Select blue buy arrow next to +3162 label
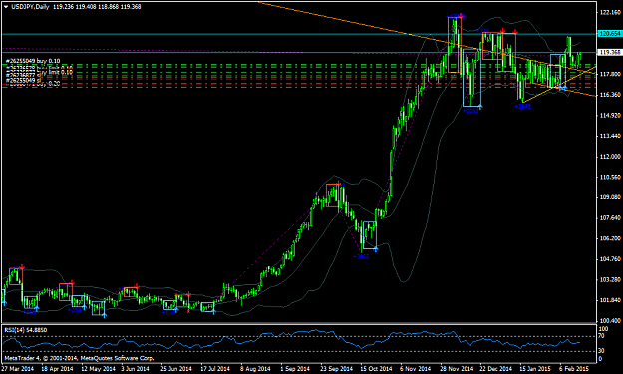 pos(375,248)
